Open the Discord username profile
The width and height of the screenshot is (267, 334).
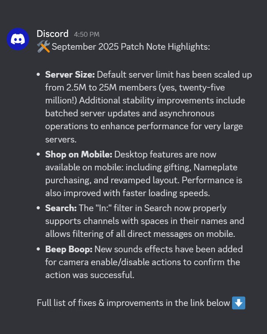click(52, 34)
